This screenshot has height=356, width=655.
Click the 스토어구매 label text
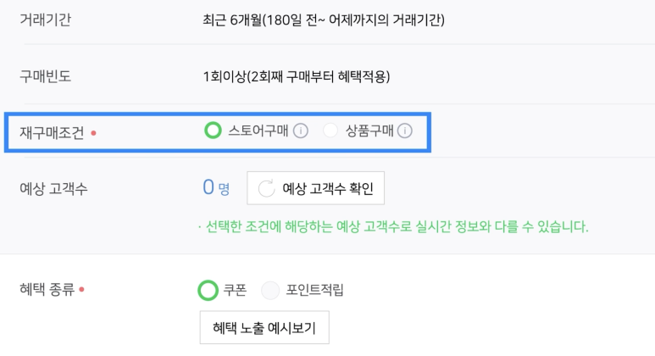[258, 131]
